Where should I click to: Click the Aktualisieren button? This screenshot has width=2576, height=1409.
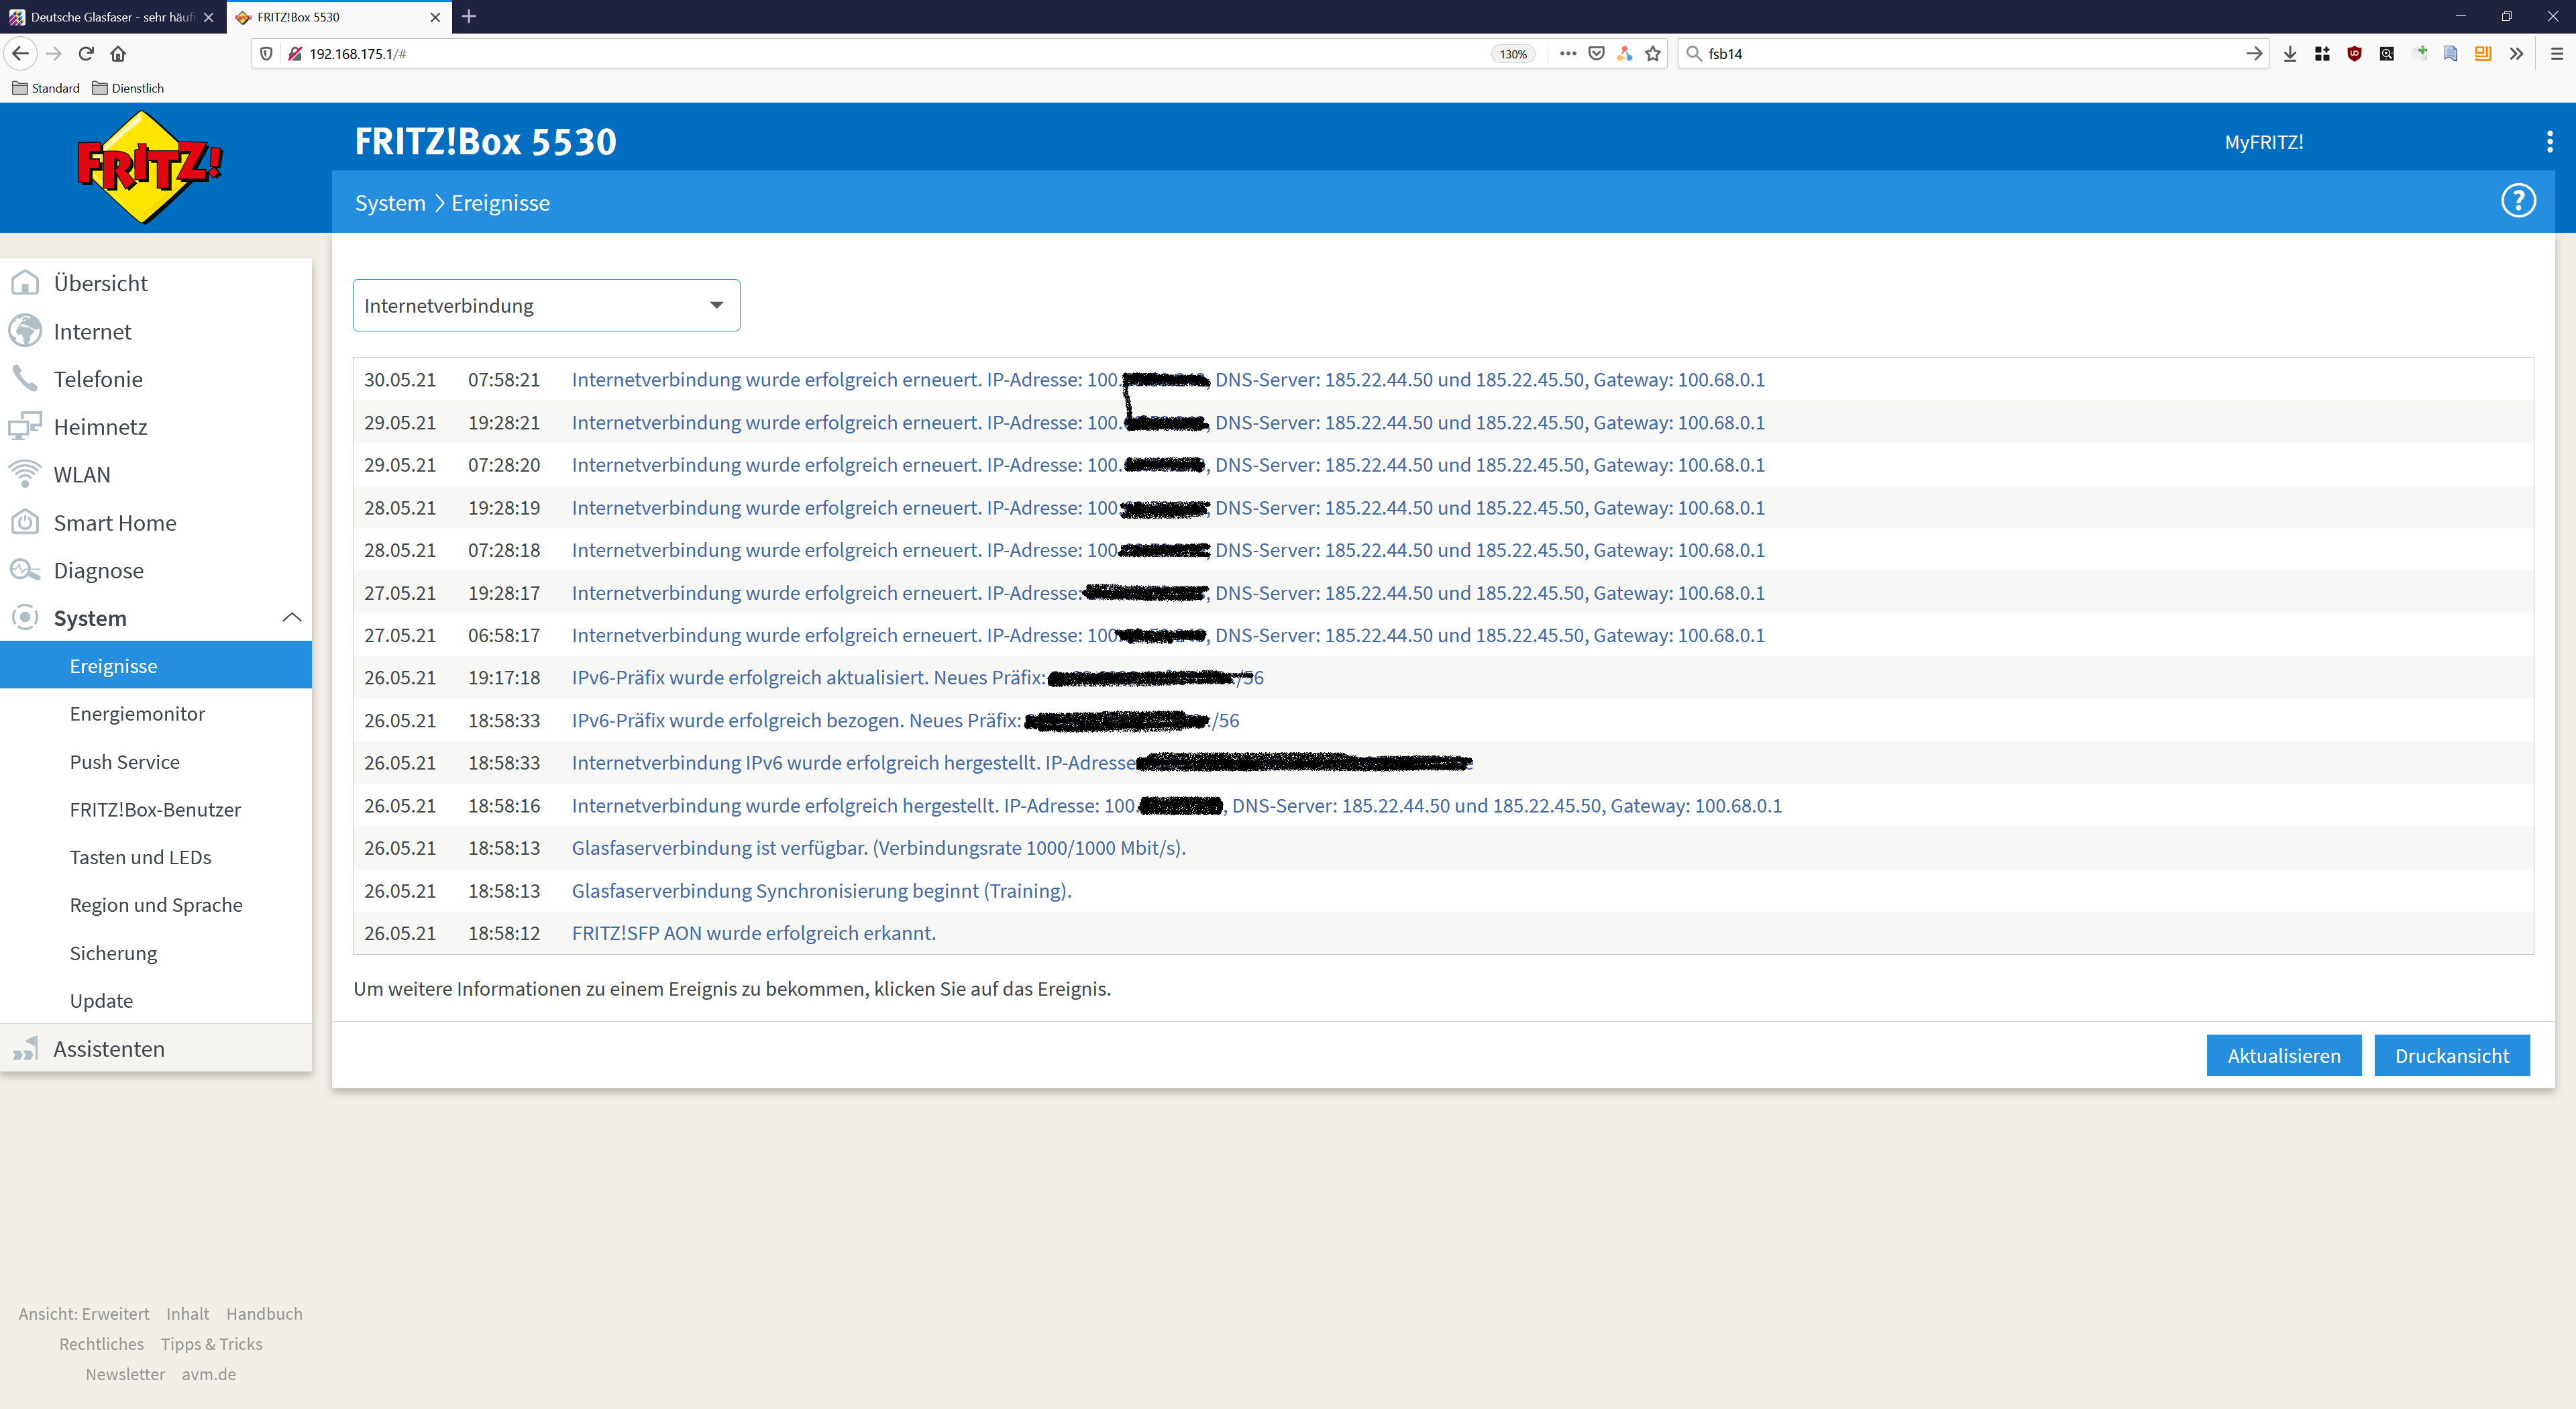click(x=2283, y=1056)
